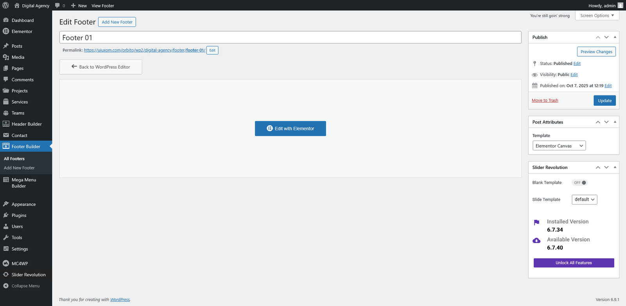Image resolution: width=626 pixels, height=306 pixels.
Task: Open the comments bubble icon in admin bar
Action: pyautogui.click(x=58, y=5)
